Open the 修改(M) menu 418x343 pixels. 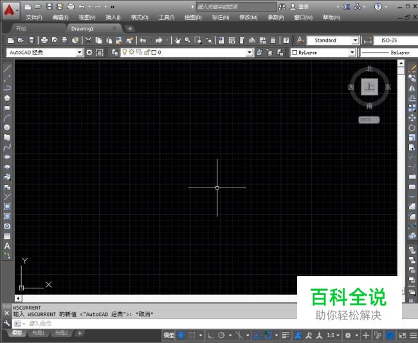[x=248, y=17]
